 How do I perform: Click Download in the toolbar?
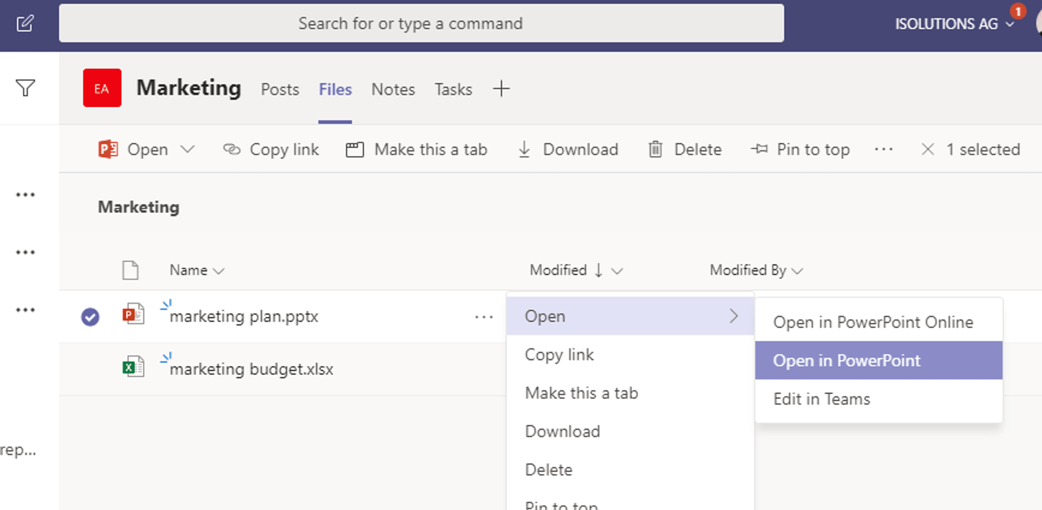coord(581,149)
